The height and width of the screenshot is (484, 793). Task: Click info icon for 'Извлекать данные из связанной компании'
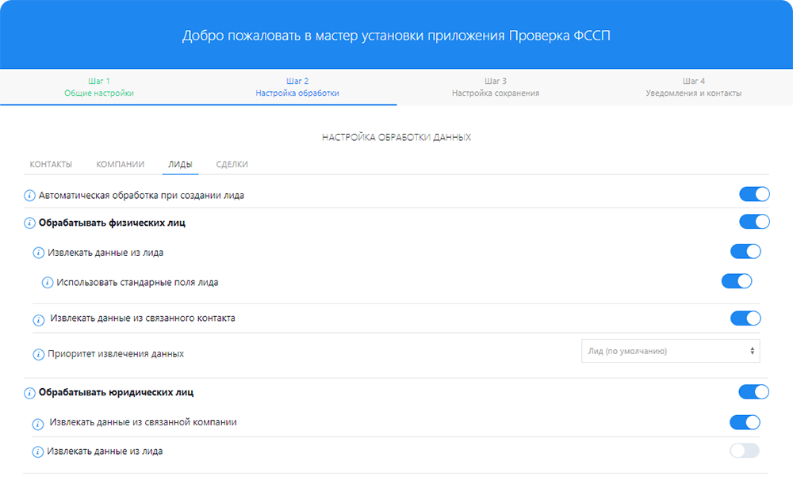tap(38, 423)
